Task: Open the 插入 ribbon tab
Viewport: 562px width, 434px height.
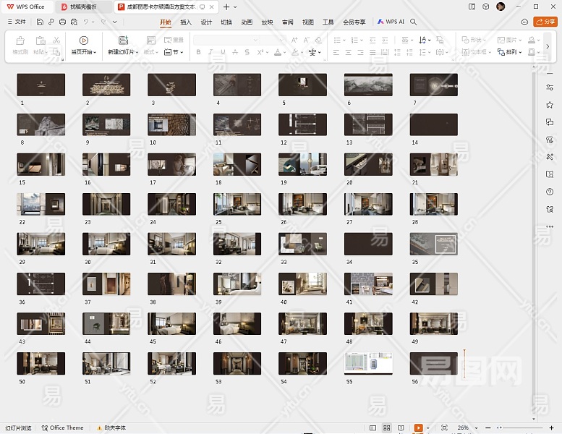Action: tap(186, 22)
